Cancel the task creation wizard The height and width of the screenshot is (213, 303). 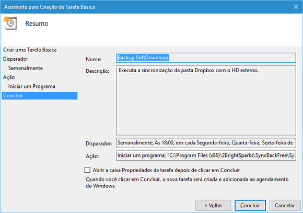pos(285,205)
